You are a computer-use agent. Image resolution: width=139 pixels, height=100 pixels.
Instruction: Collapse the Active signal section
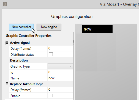point(7,43)
